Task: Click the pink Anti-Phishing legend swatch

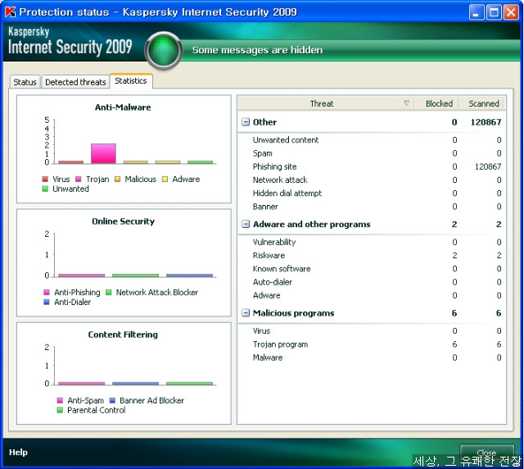Action: (x=47, y=292)
